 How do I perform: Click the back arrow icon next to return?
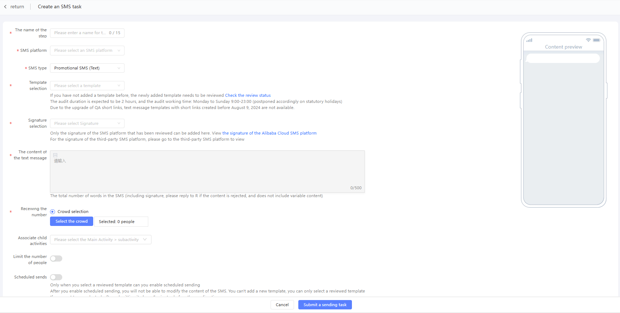click(x=5, y=6)
